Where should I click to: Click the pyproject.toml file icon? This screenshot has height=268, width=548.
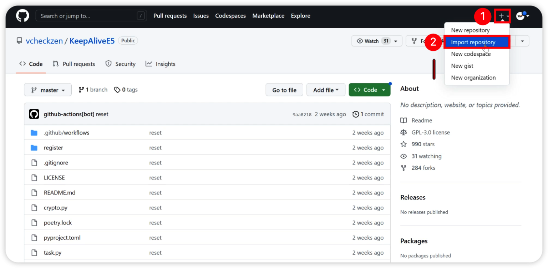(x=34, y=238)
